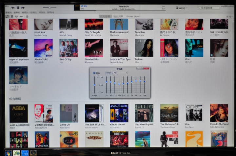
Task: Open the 商店(S) menu
Action: [42, 12]
